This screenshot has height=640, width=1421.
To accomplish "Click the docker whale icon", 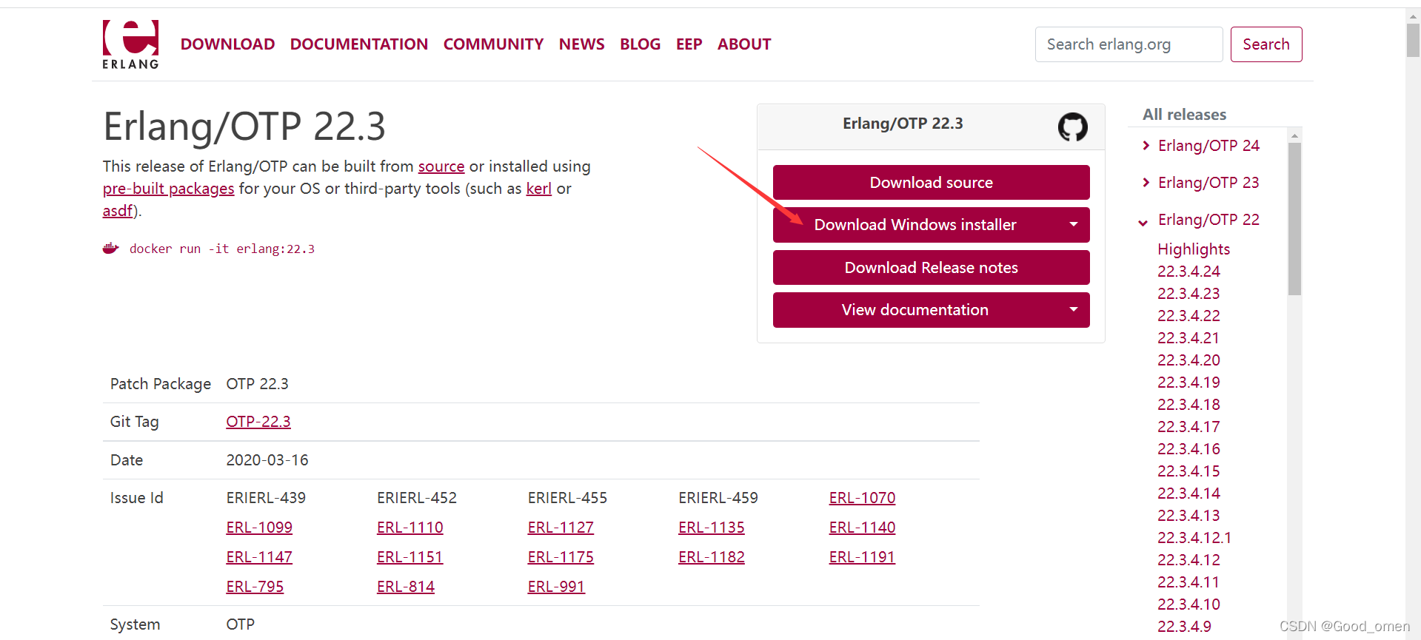I will coord(111,249).
